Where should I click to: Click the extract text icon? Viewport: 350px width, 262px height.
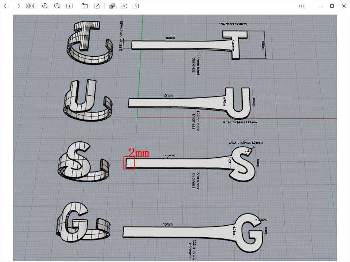click(x=124, y=6)
